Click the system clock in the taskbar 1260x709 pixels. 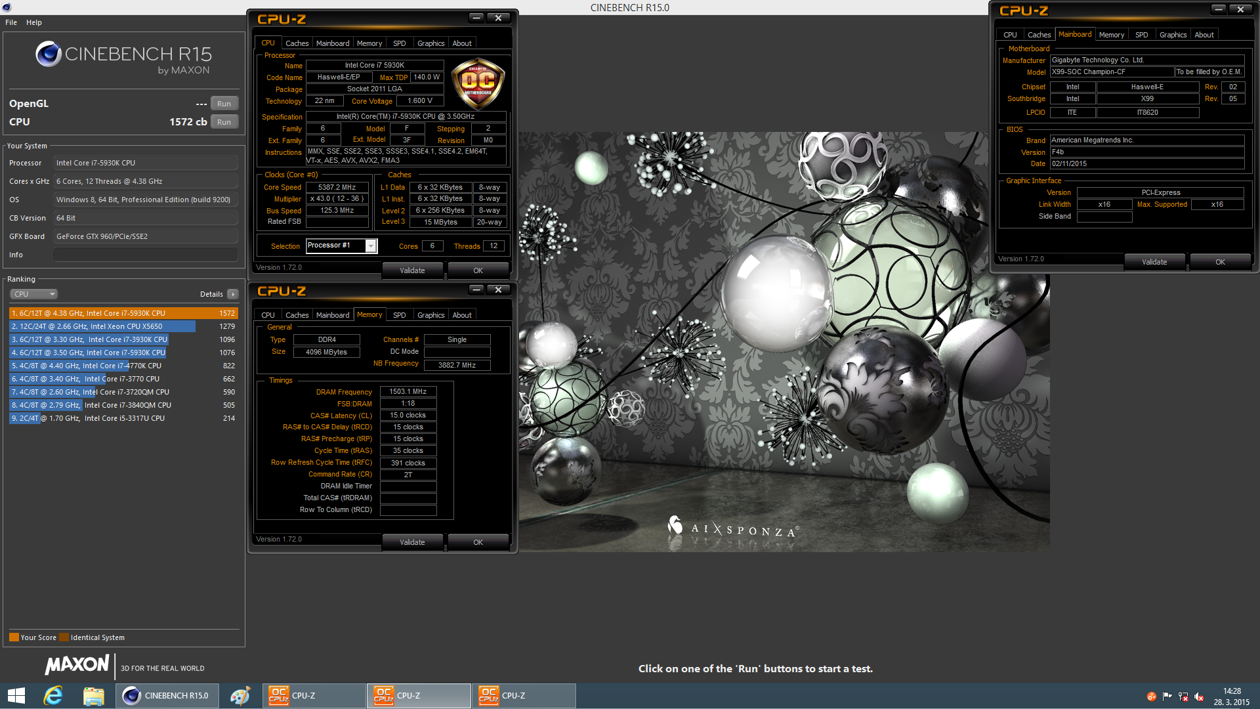tap(1231, 697)
